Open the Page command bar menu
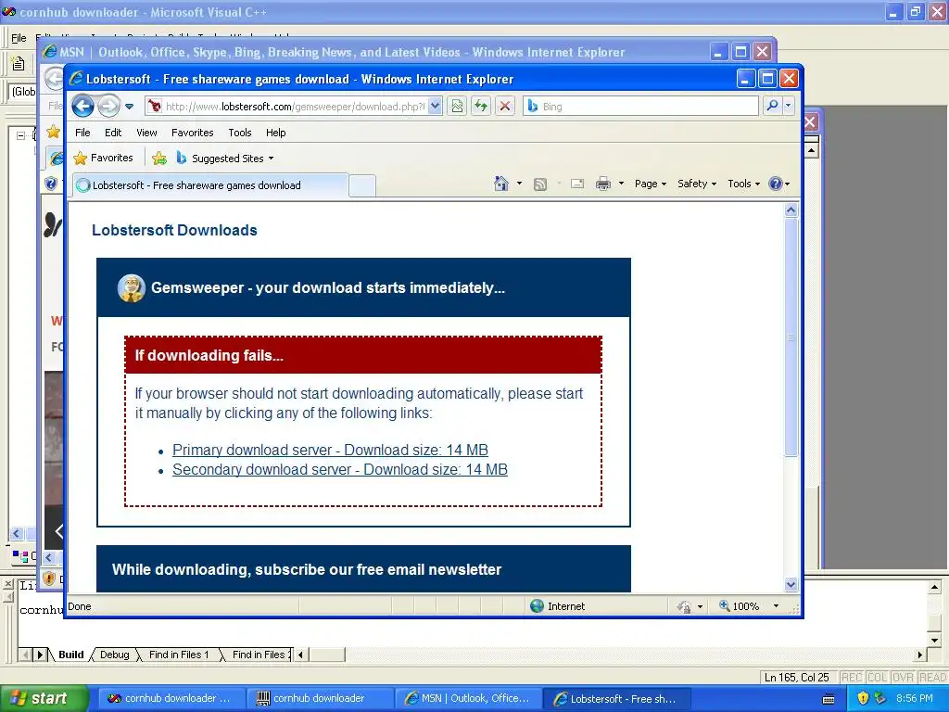Viewport: 949px width, 712px height. [650, 184]
